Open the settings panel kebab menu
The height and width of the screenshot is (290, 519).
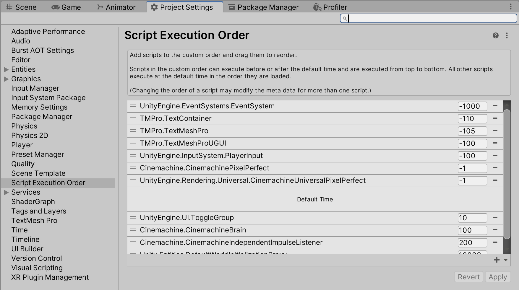pyautogui.click(x=507, y=35)
